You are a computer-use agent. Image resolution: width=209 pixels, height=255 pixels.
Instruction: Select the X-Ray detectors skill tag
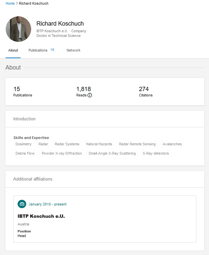tap(156, 153)
